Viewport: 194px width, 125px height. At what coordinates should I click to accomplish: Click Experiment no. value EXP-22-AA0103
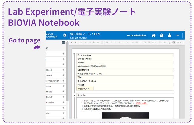[x=84, y=59]
